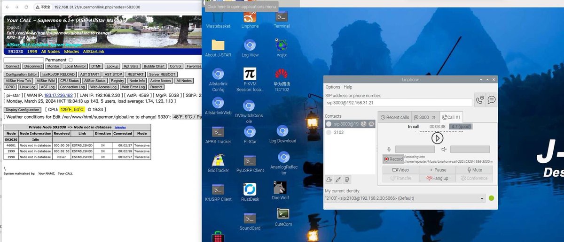Select the Call #1 tab
The image size is (564, 242).
tap(451, 117)
